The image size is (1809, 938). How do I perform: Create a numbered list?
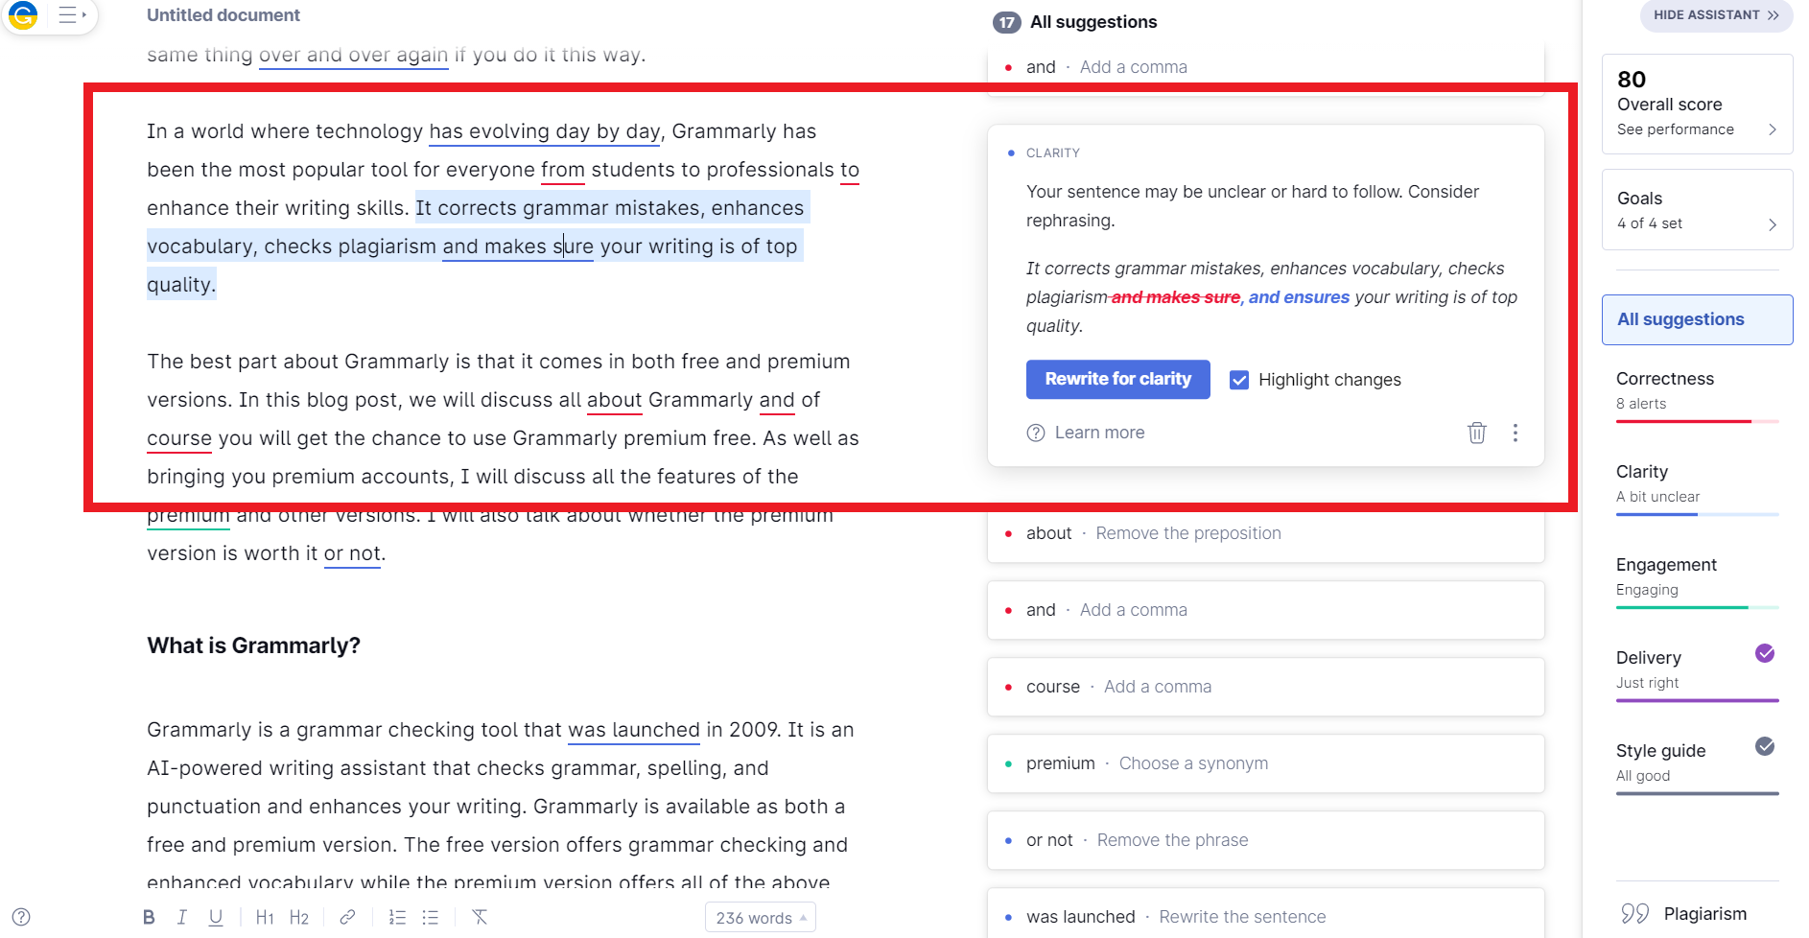coord(397,917)
